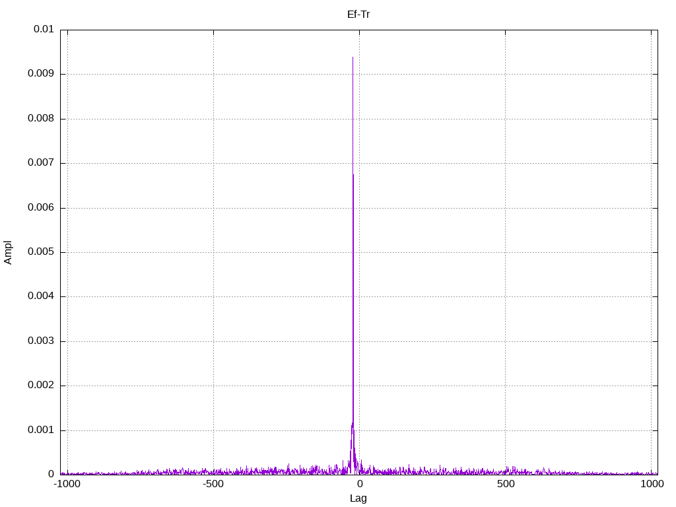Click the x-axis tick label 500

[x=506, y=484]
